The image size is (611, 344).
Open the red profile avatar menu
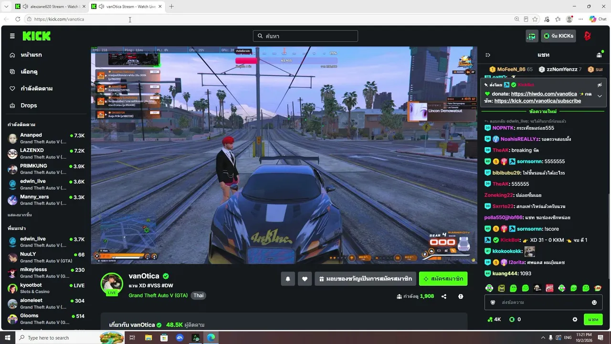coord(588,36)
